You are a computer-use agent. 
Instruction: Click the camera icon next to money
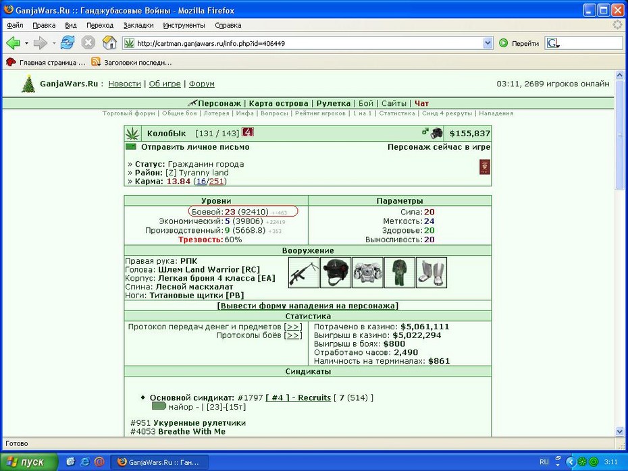pyautogui.click(x=436, y=133)
